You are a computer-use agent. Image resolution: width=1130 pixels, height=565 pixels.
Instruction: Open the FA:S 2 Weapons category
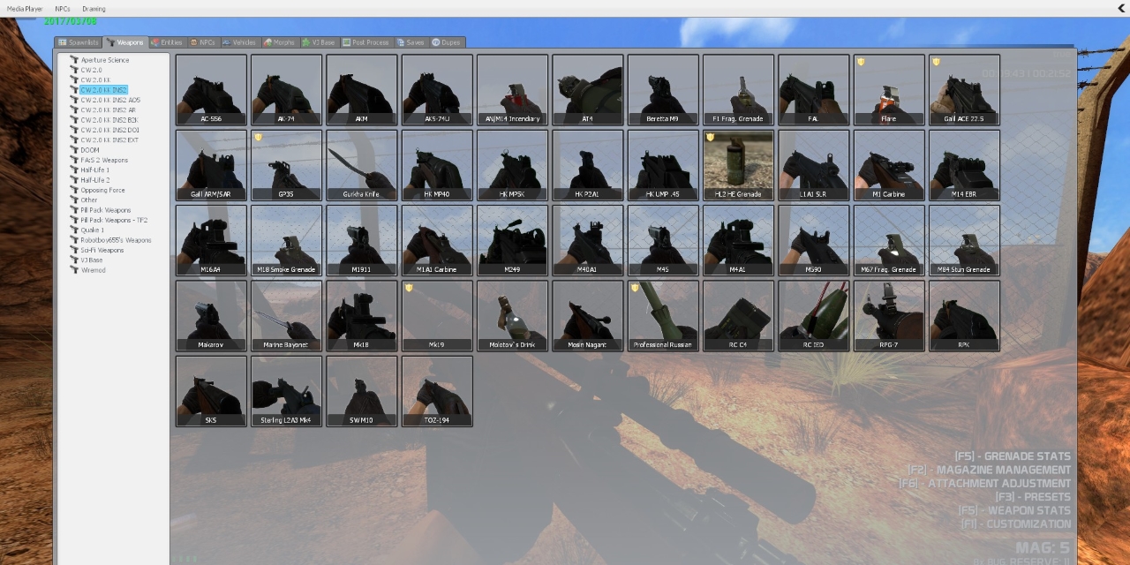pos(104,160)
